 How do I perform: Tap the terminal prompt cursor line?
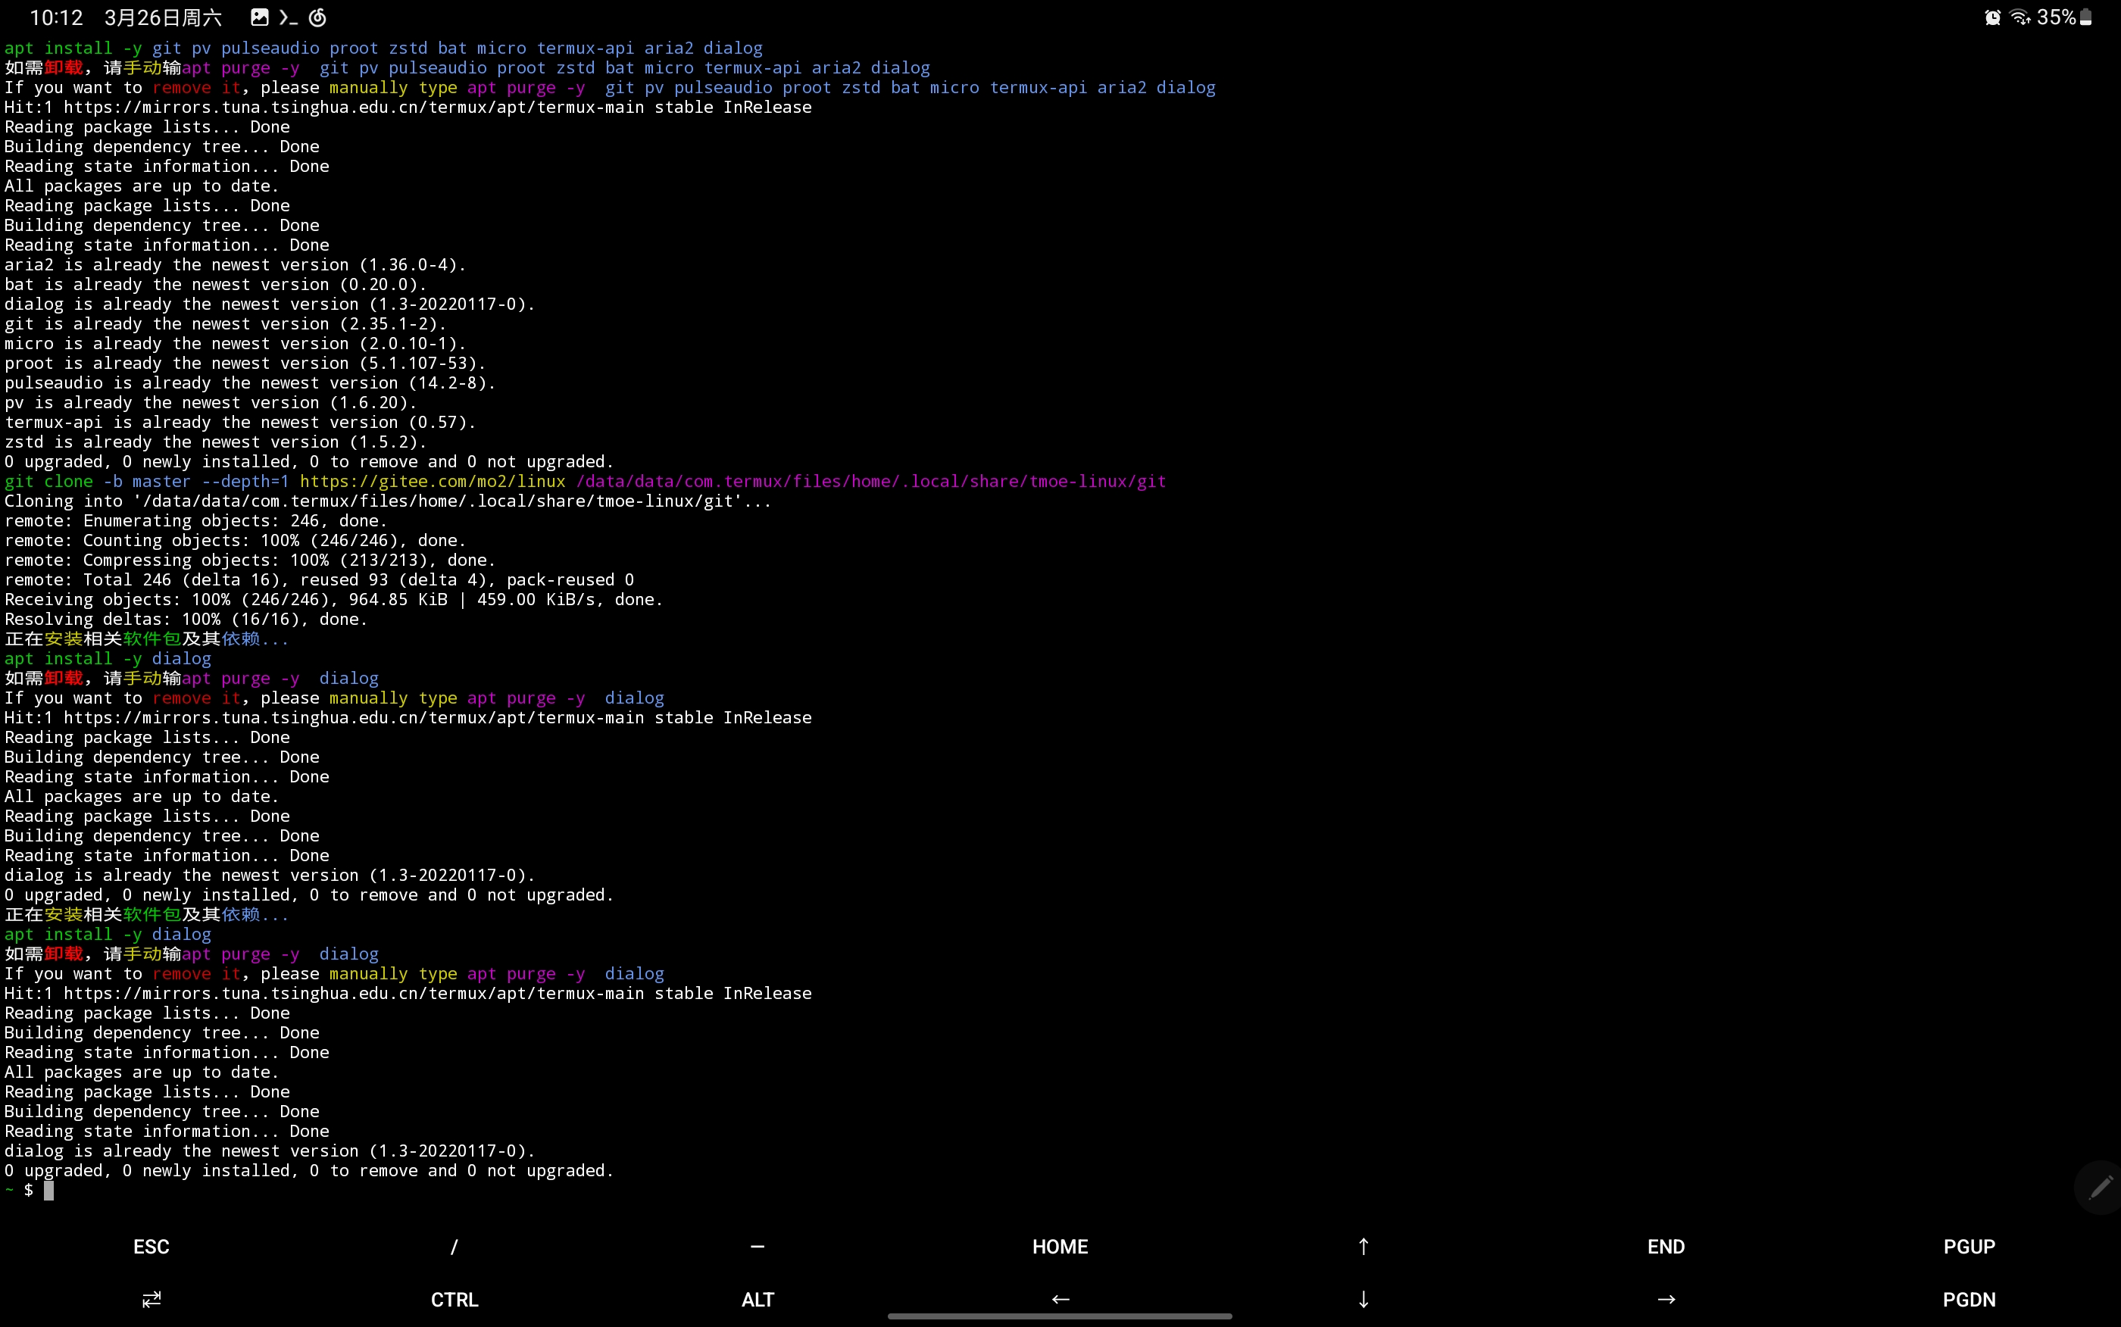click(29, 1190)
